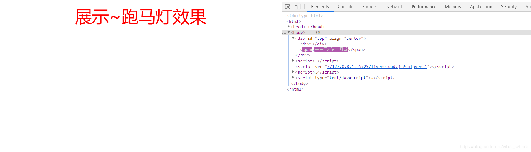Select the doctype html line
The image size is (531, 152).
tap(305, 16)
